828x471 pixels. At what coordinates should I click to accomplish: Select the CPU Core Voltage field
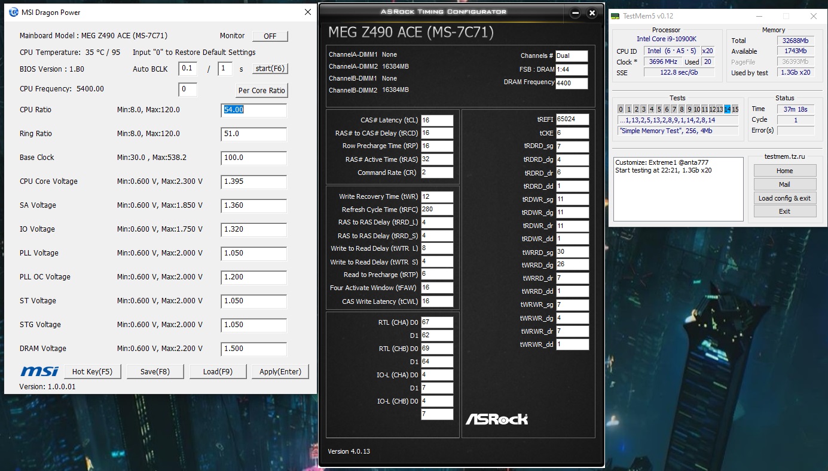click(254, 181)
